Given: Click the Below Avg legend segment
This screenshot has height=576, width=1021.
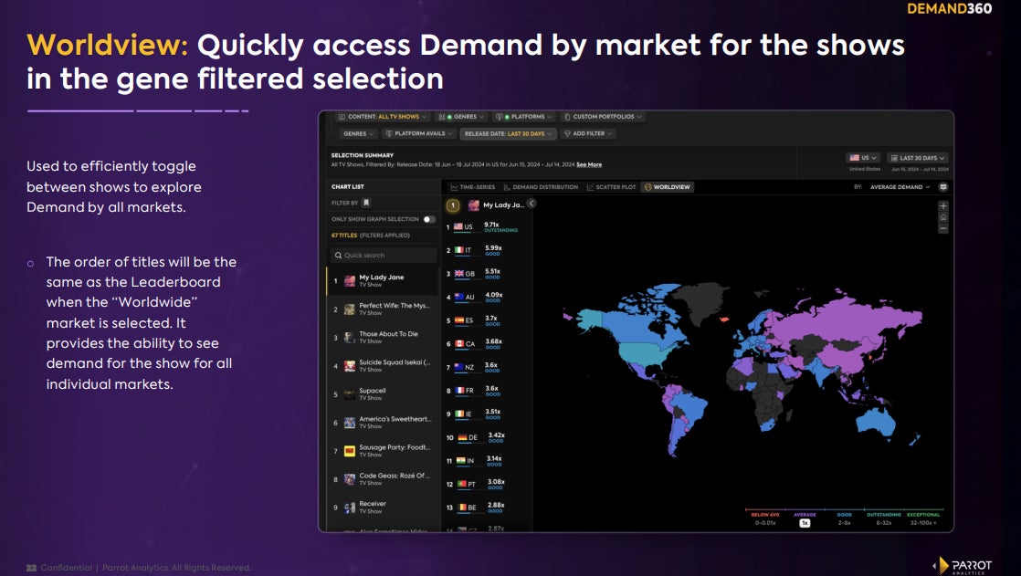Looking at the screenshot, I should (765, 518).
